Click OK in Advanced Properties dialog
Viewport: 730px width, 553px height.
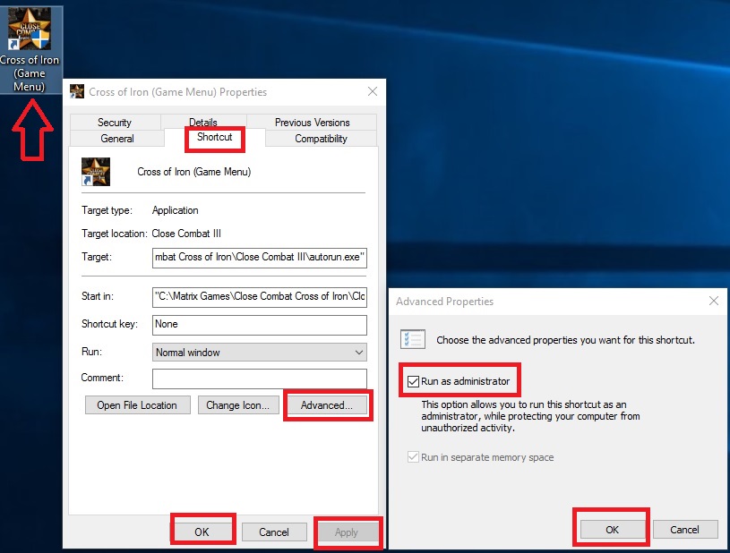(x=612, y=529)
